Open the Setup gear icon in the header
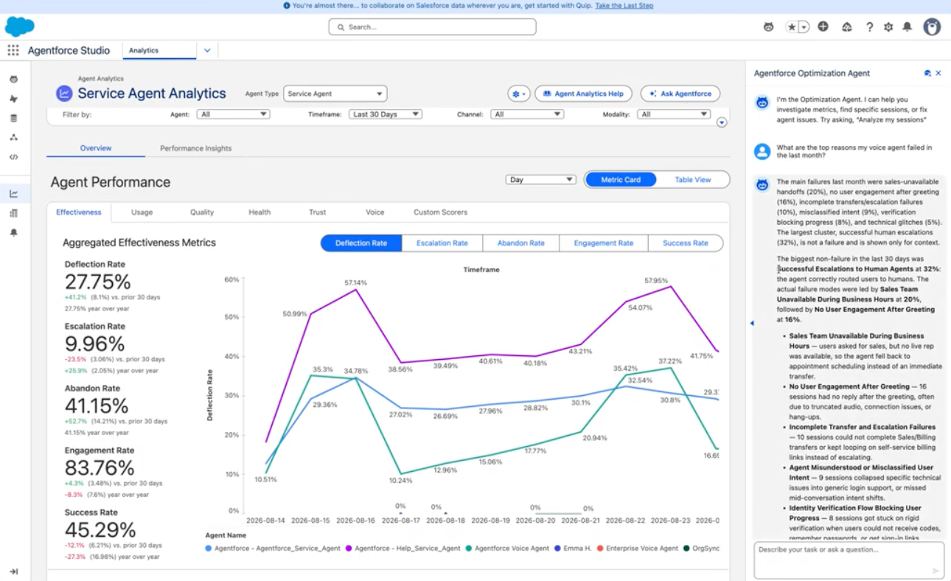951x581 pixels. [x=888, y=27]
